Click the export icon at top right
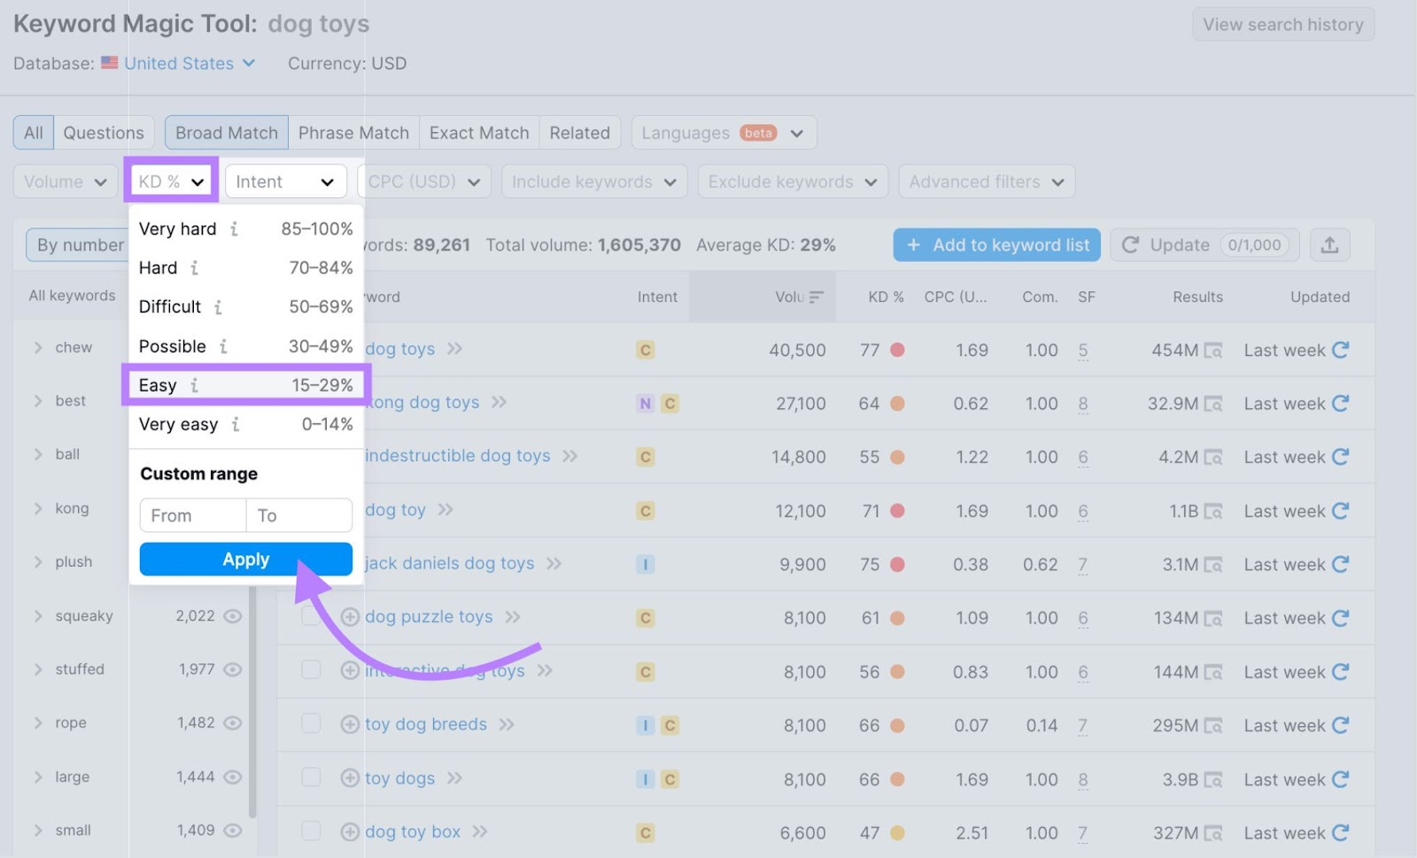Image resolution: width=1417 pixels, height=858 pixels. tap(1329, 244)
